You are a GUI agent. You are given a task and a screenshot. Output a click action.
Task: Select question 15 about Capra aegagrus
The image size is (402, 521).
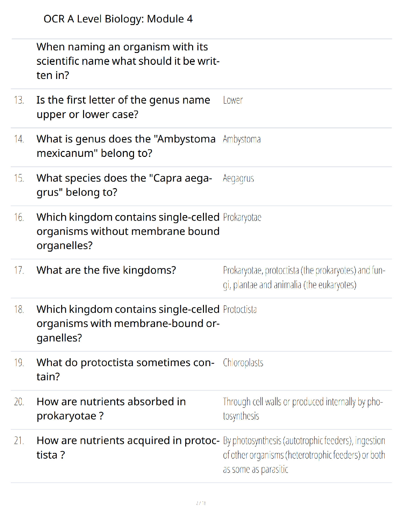pyautogui.click(x=124, y=185)
